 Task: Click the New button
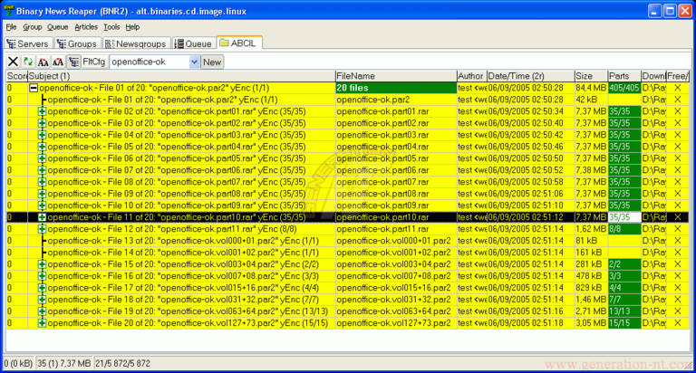tap(212, 62)
